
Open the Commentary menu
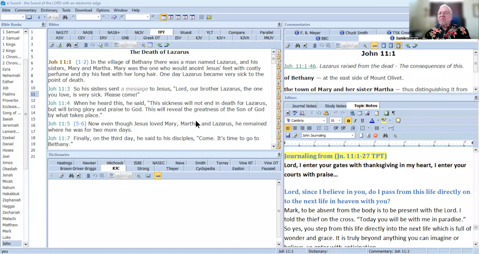coord(25,10)
